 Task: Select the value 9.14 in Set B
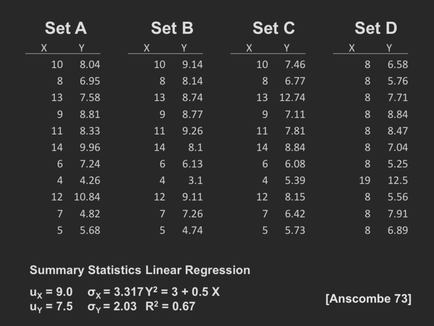(x=192, y=65)
